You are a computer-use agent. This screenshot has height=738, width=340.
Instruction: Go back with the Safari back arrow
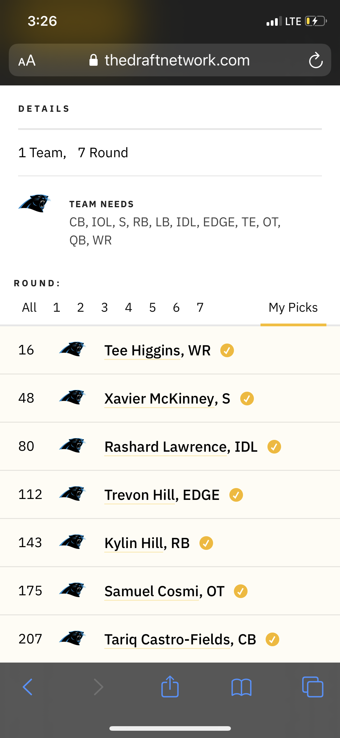(x=28, y=687)
